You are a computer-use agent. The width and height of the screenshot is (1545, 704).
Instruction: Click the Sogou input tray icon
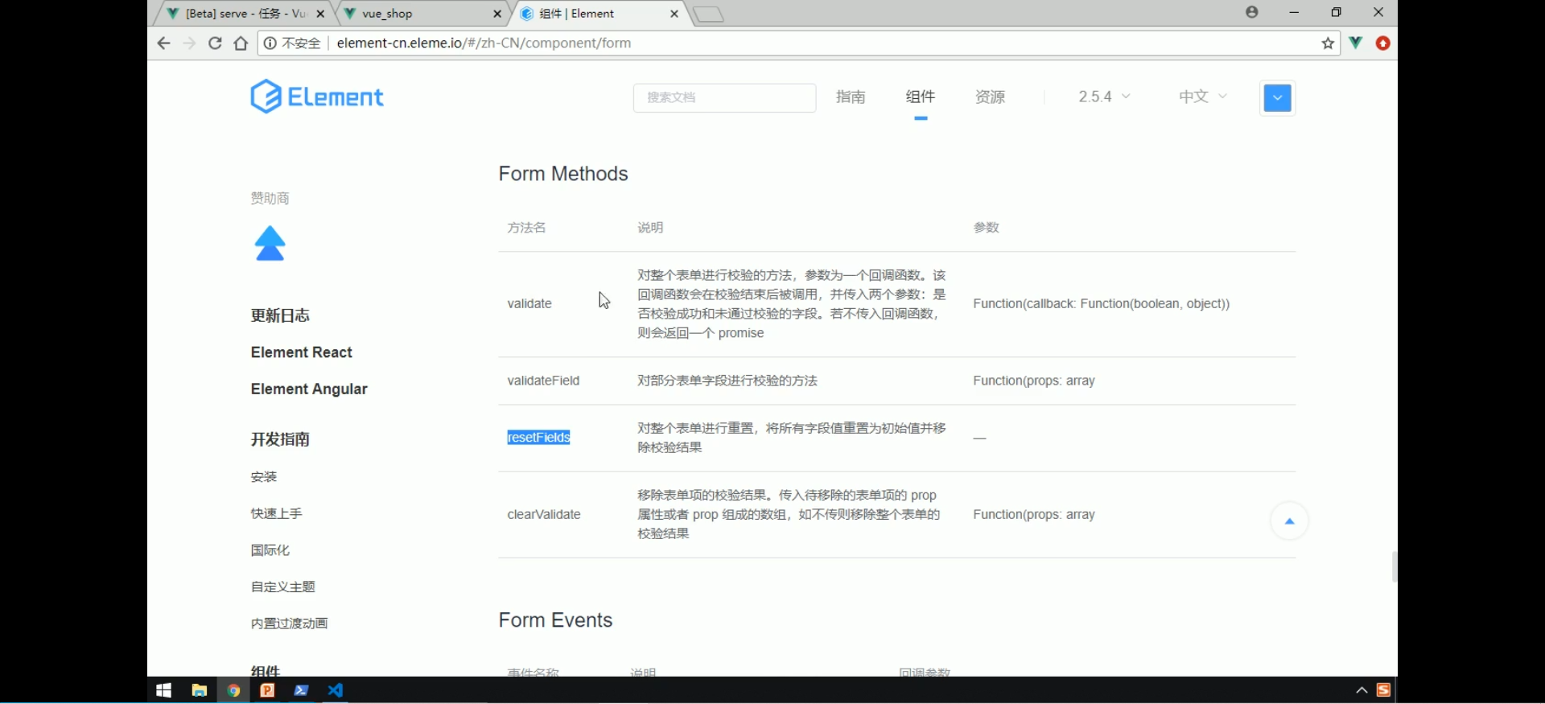[1384, 690]
